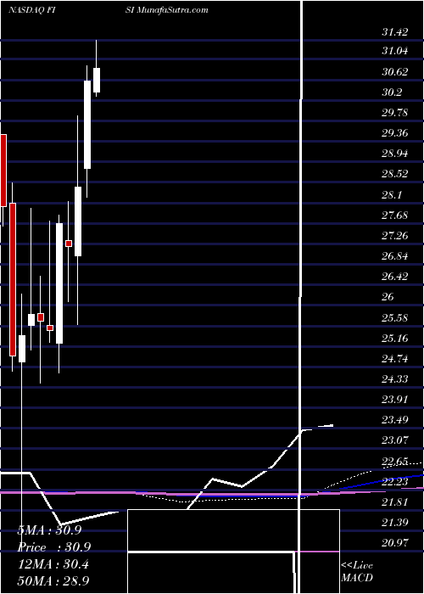Click the 'Price : 30.9' readout
The width and height of the screenshot is (424, 594).
click(53, 547)
